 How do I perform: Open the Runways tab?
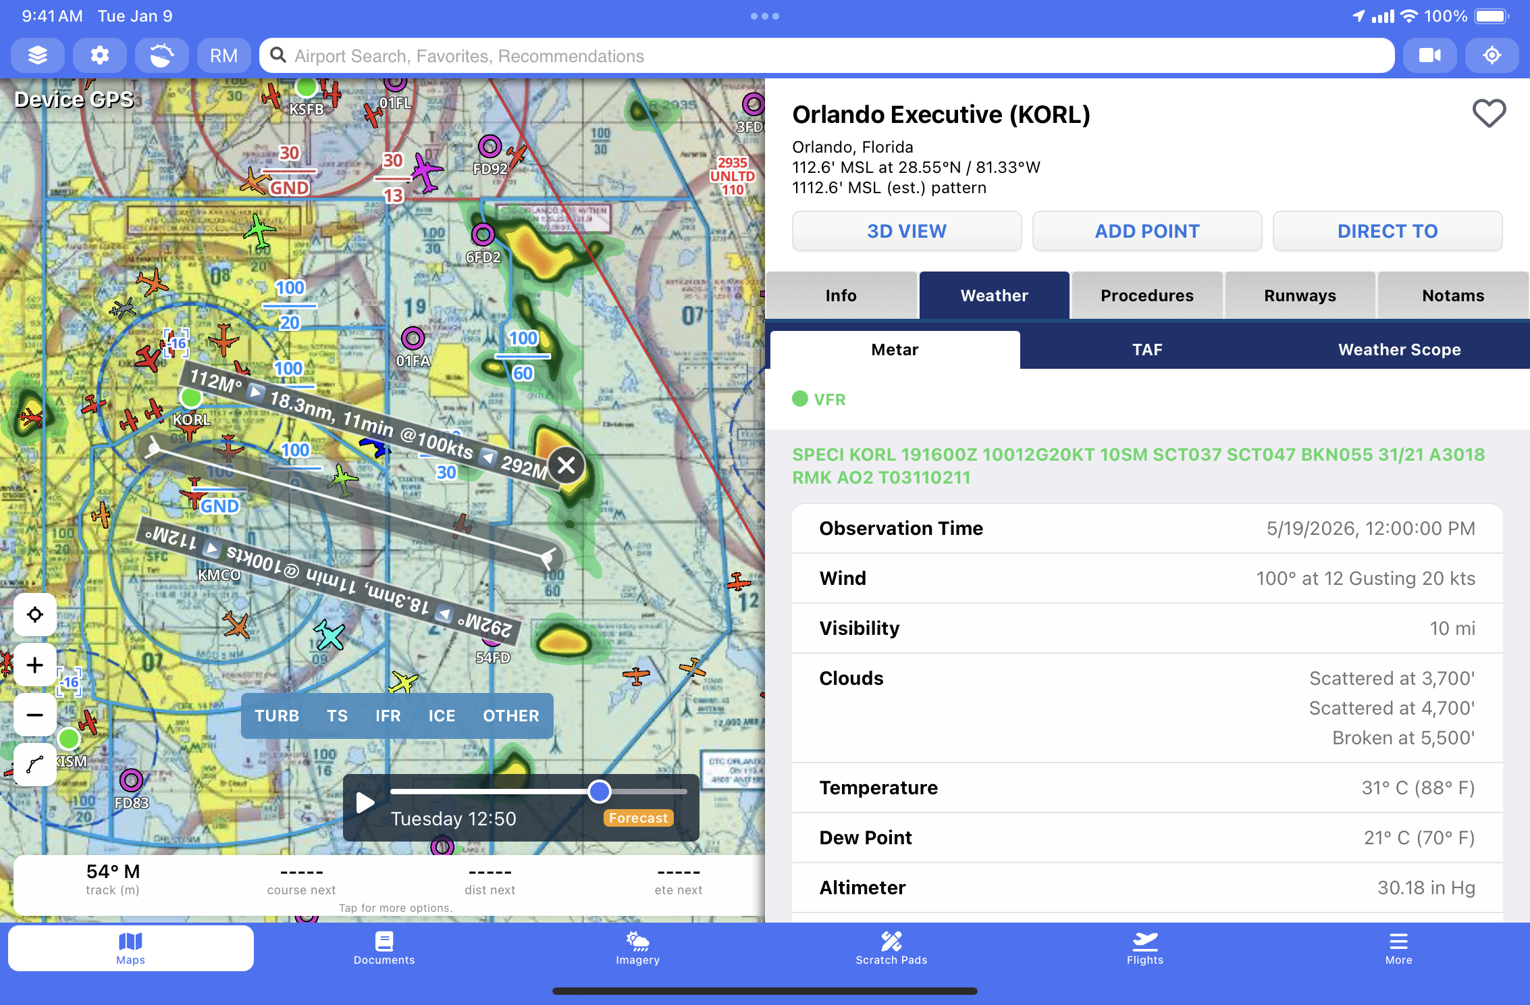click(1300, 295)
